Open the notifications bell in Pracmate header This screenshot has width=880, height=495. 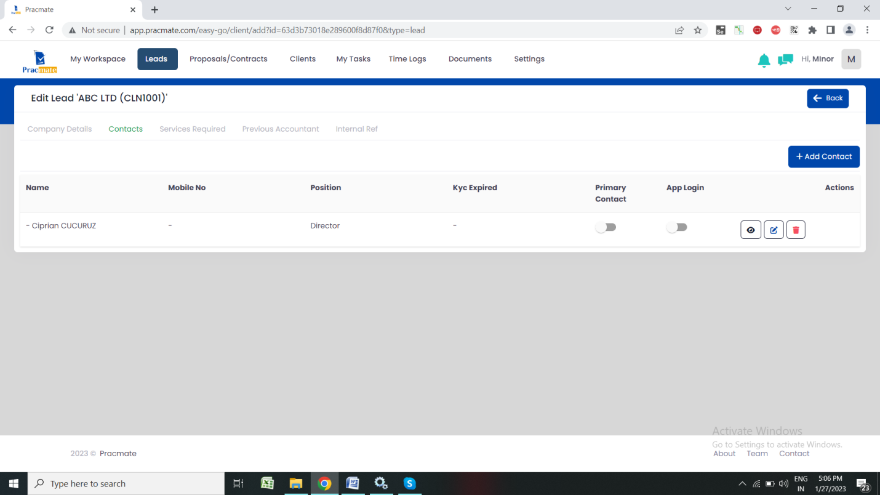(764, 60)
